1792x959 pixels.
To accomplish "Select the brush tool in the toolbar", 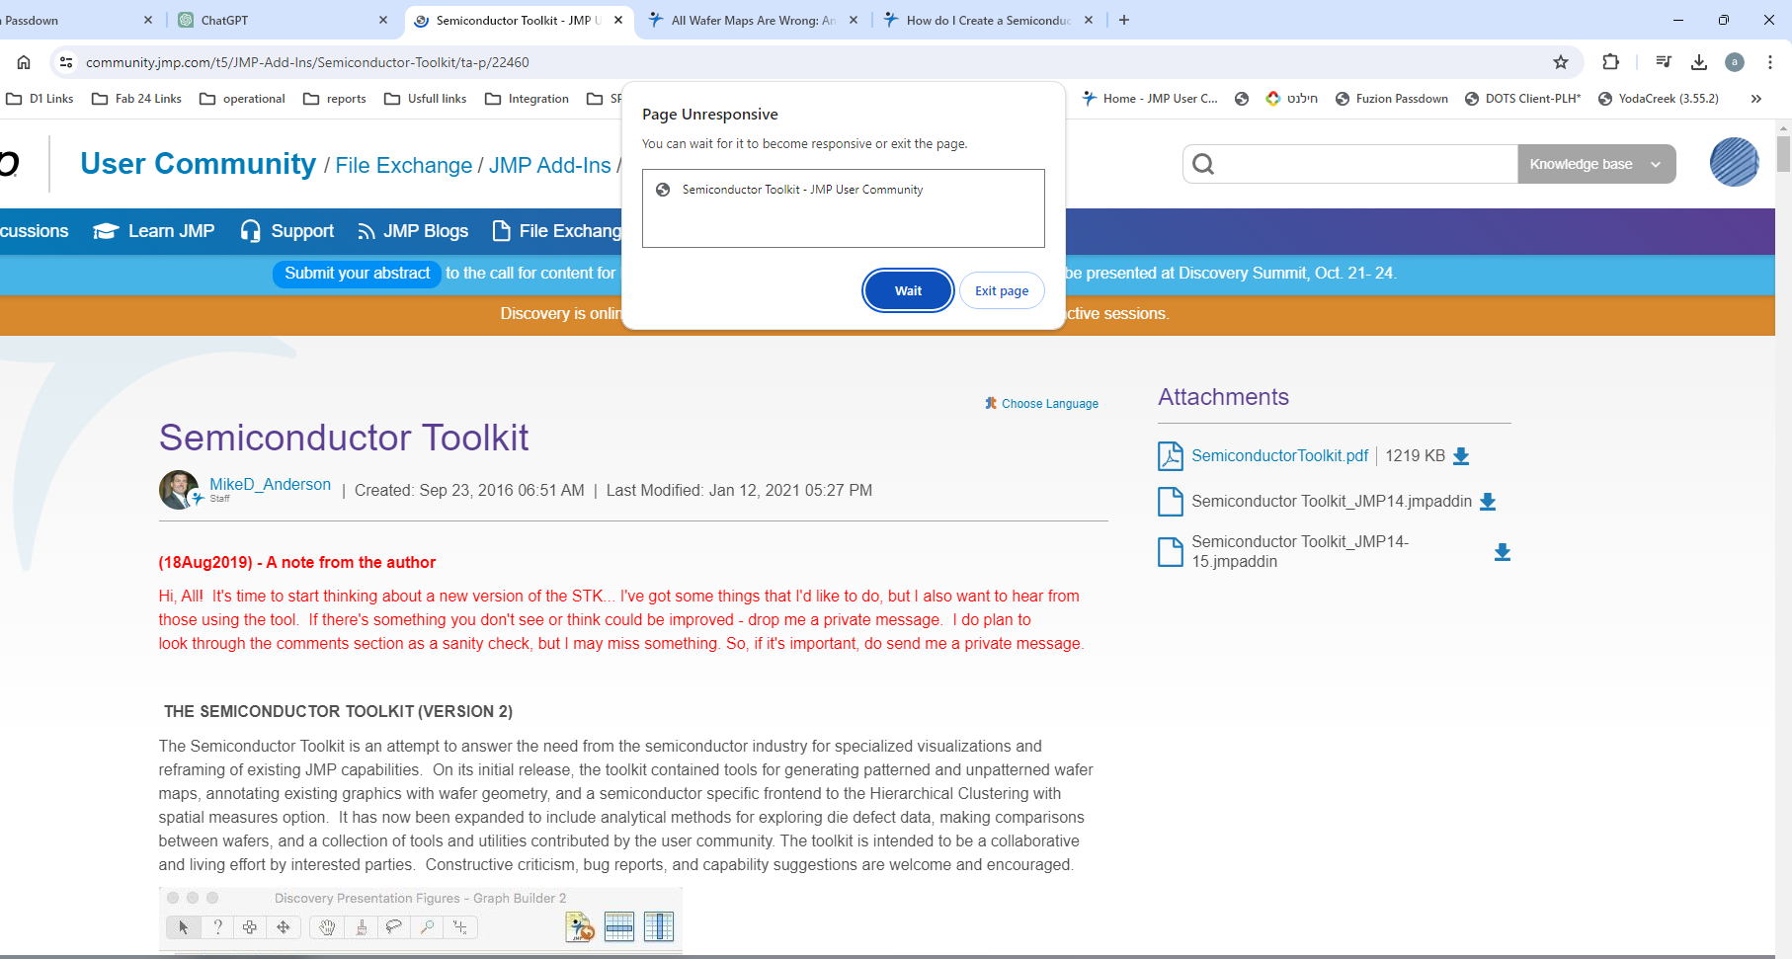I will [361, 927].
